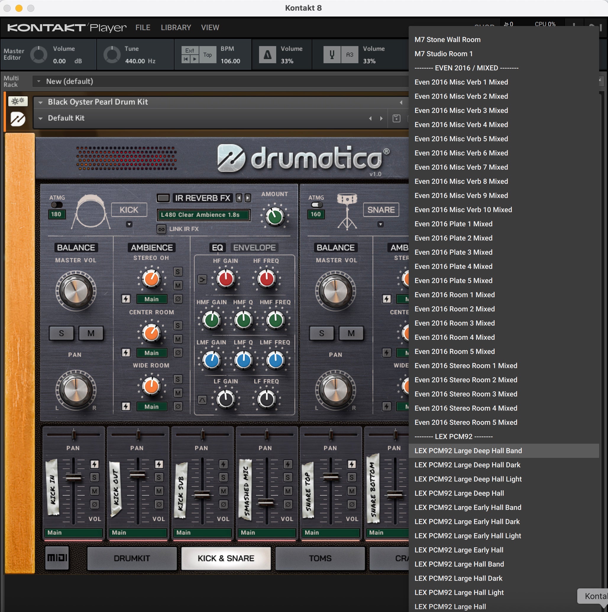Screen dimensions: 608x612
Task: Solo the Kick master balance
Action: point(61,333)
